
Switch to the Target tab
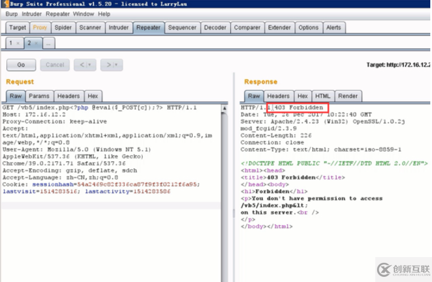(18, 28)
